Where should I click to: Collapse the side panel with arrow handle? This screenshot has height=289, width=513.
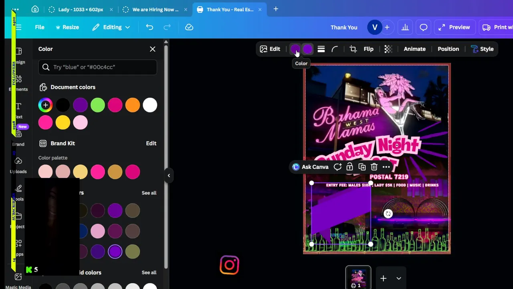169,175
